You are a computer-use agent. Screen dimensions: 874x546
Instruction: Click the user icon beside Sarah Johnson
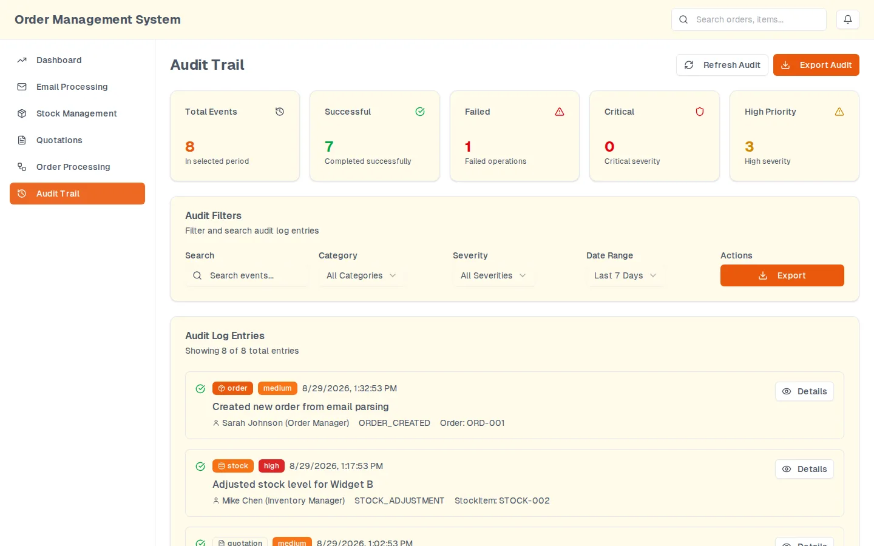[216, 423]
